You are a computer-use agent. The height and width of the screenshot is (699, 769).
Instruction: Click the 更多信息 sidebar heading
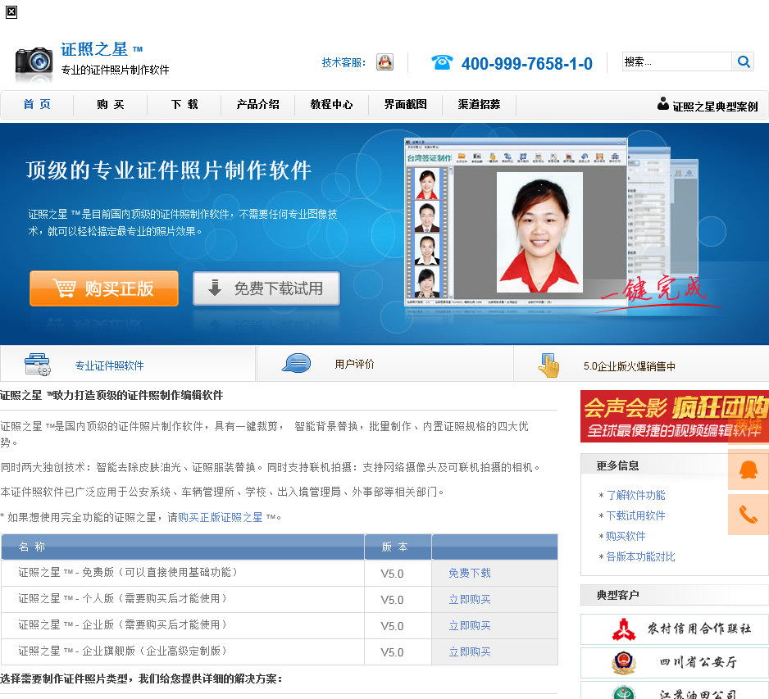click(x=617, y=465)
